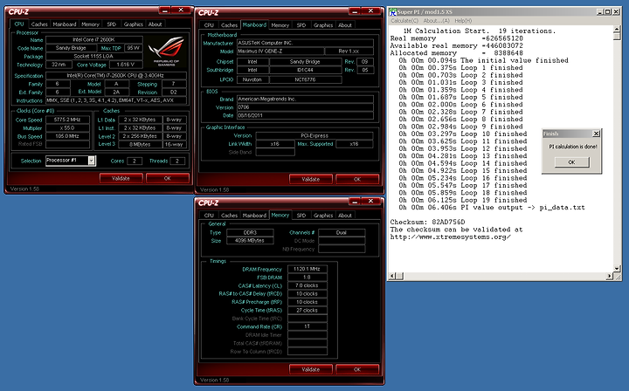Click the processor Name field Intel Core i7 2600K
629x391 pixels.
(94, 39)
